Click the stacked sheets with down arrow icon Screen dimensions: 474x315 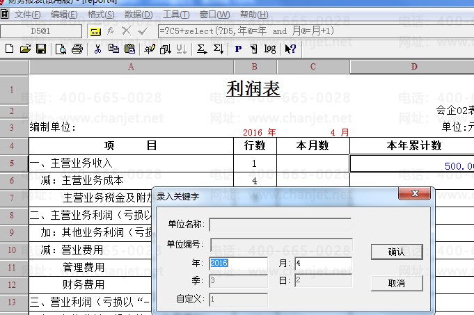[166, 49]
